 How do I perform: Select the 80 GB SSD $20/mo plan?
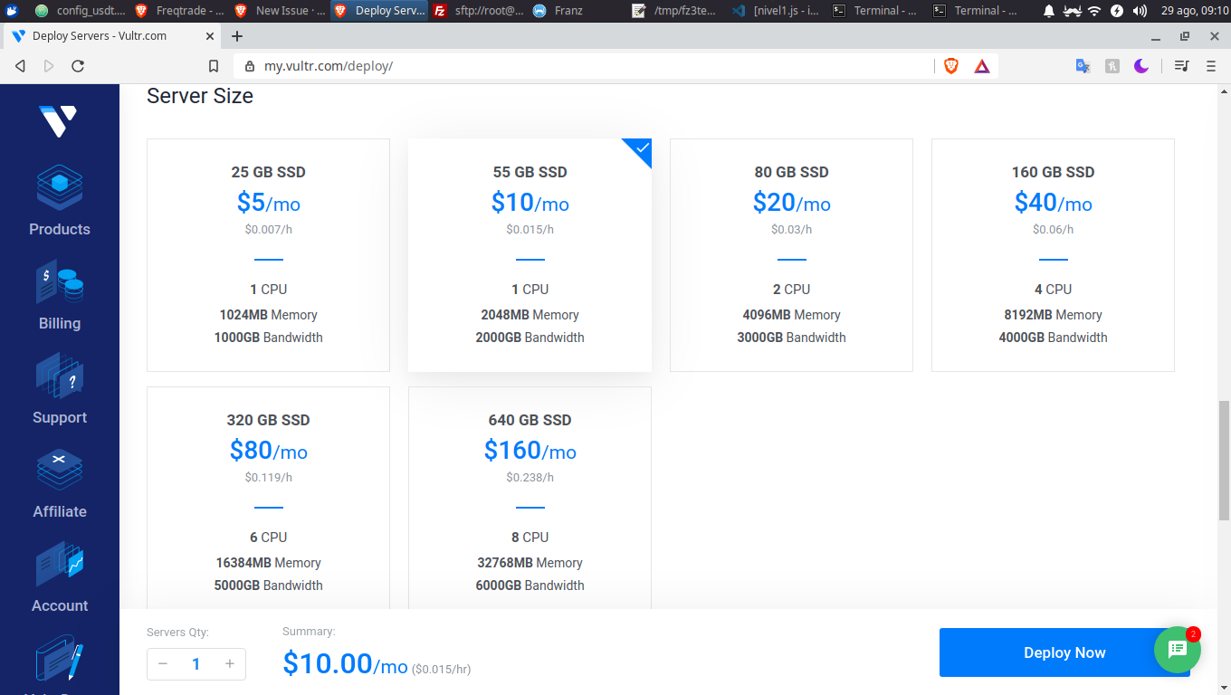coord(791,255)
